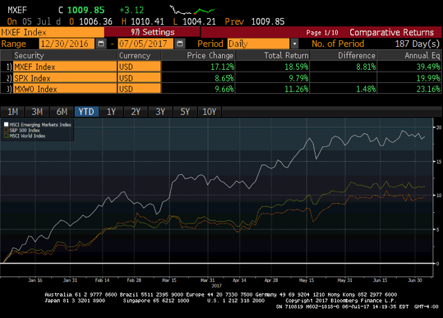Sort by Difference column header
443x318 pixels.
343,55
